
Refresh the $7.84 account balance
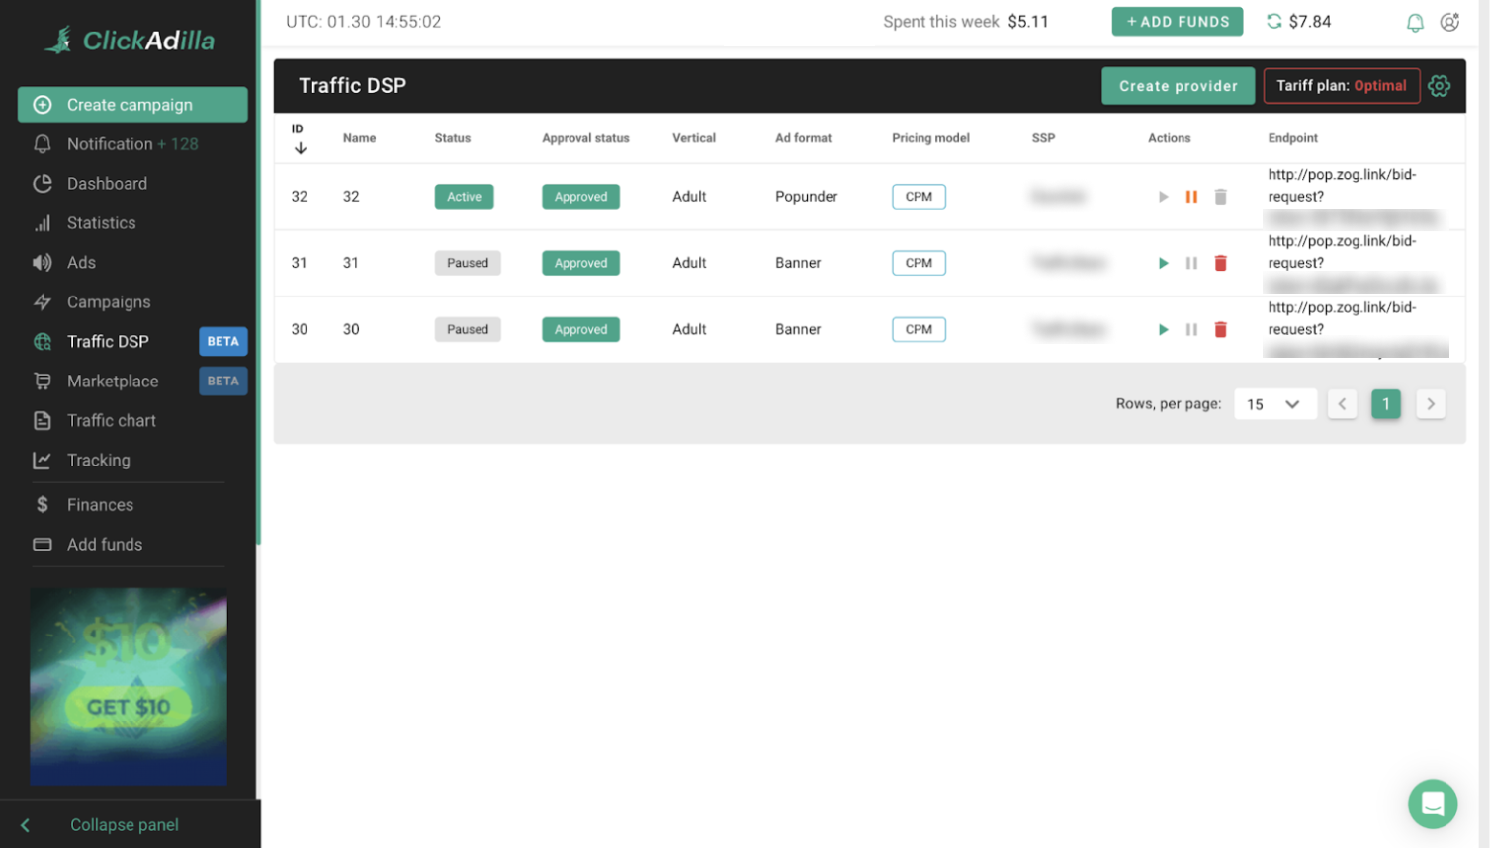pos(1273,21)
